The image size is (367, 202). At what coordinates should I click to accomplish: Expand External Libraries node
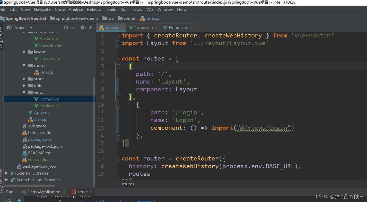click(6, 173)
